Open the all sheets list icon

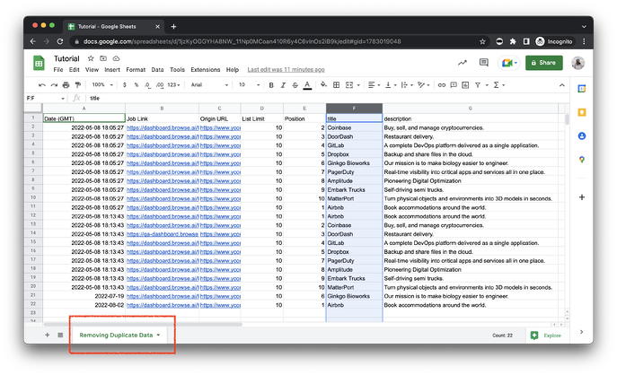(x=60, y=335)
